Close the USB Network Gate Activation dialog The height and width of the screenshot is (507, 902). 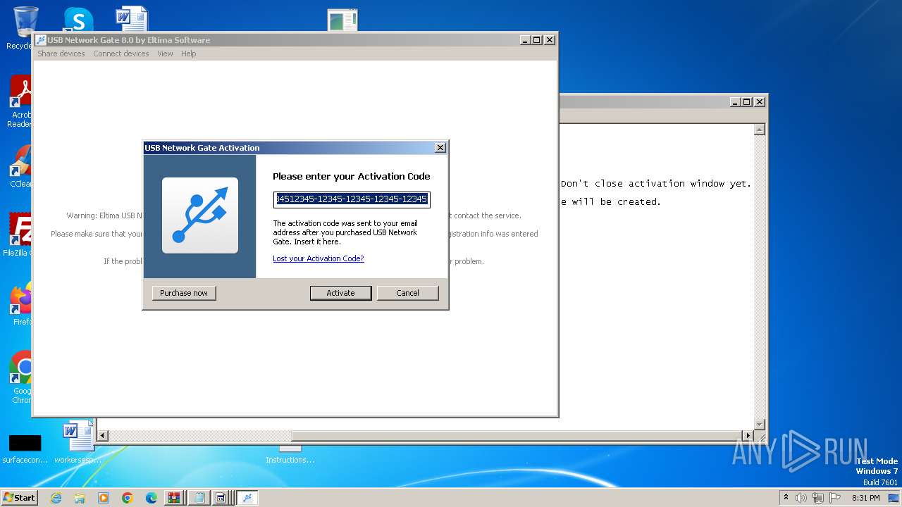click(x=440, y=148)
